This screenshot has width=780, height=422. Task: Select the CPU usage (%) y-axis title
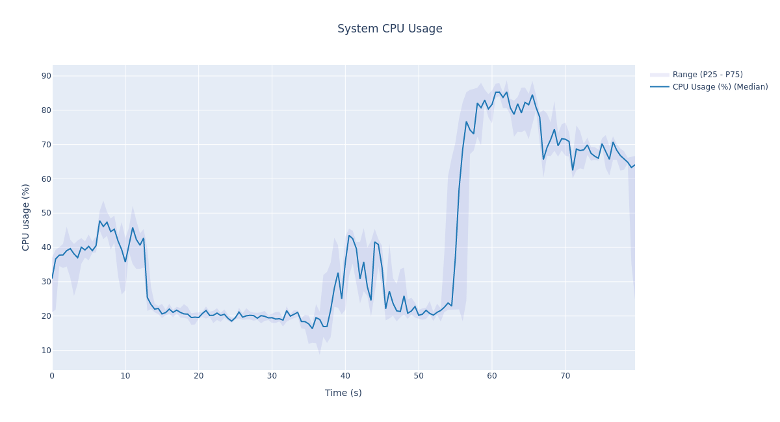(x=26, y=217)
